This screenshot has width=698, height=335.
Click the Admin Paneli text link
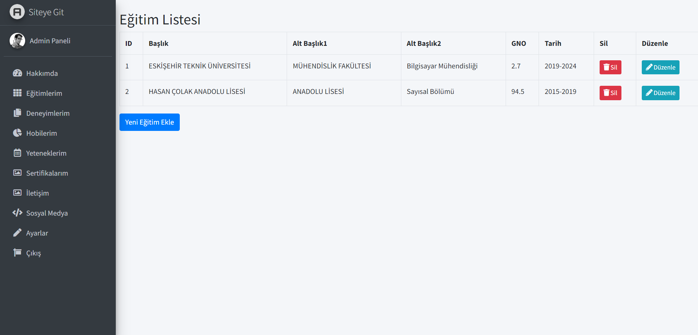(50, 41)
